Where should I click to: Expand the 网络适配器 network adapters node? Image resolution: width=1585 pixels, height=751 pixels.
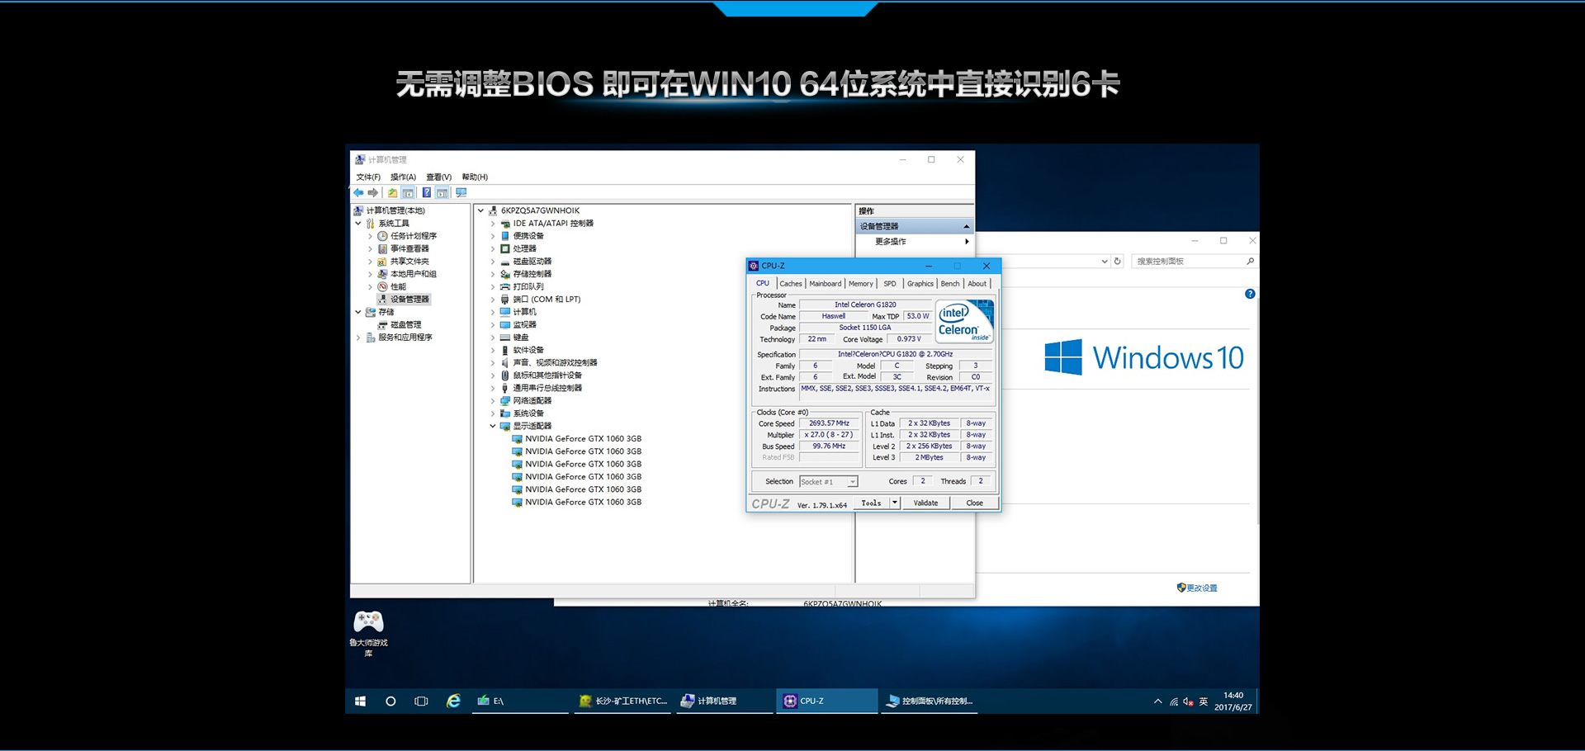tap(493, 401)
